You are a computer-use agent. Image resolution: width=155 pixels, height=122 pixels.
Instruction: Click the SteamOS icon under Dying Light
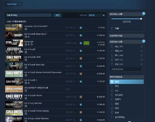pos(32,45)
